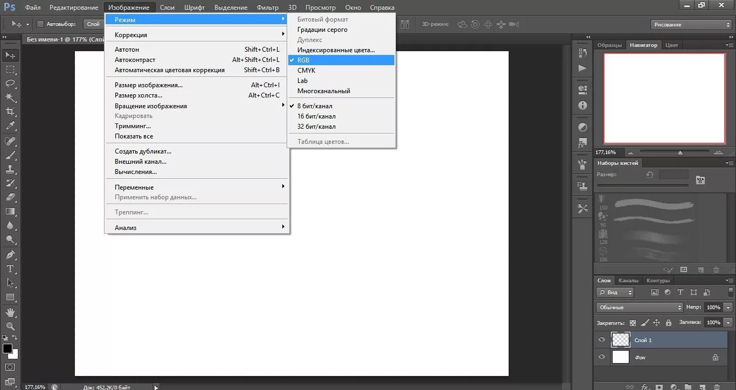This screenshot has width=736, height=390.
Task: Select the Hand tool
Action: pos(10,312)
